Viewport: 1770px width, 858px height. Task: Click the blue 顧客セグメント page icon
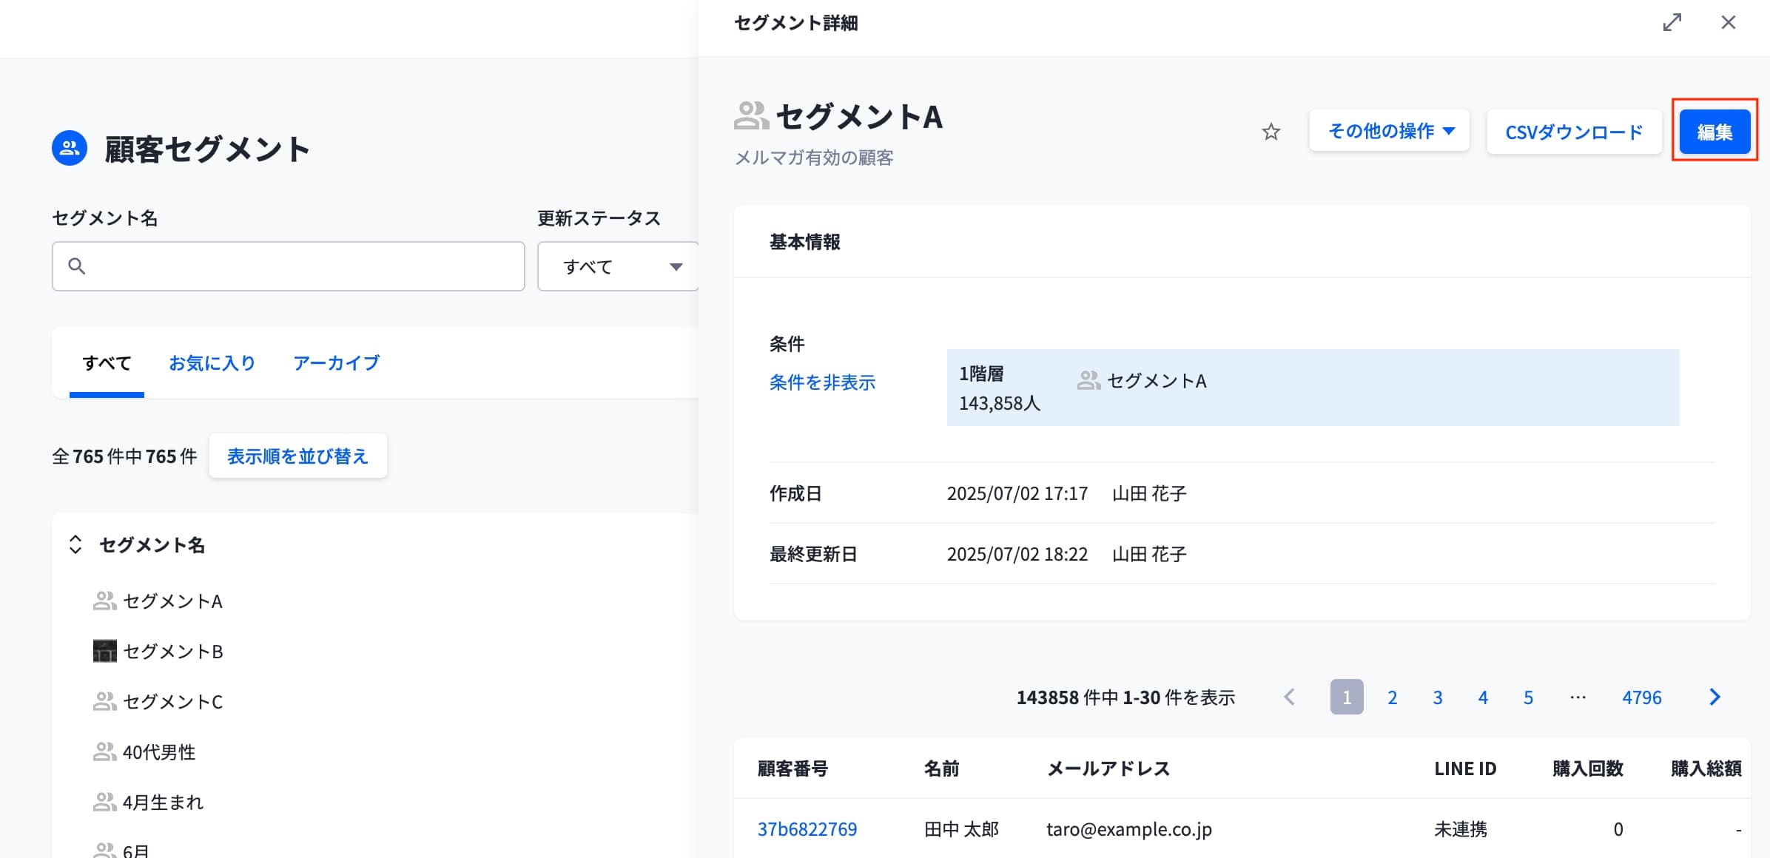point(70,148)
